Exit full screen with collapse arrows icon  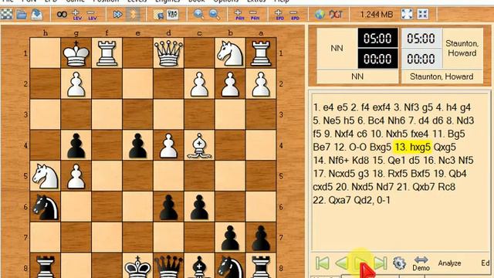click(x=422, y=14)
